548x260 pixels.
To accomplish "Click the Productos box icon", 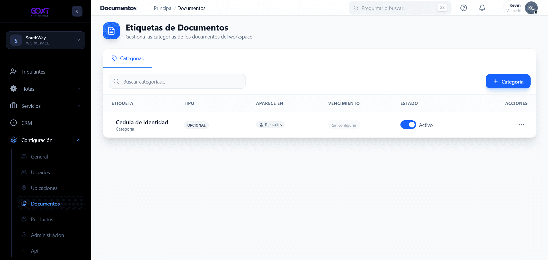I will [x=24, y=219].
